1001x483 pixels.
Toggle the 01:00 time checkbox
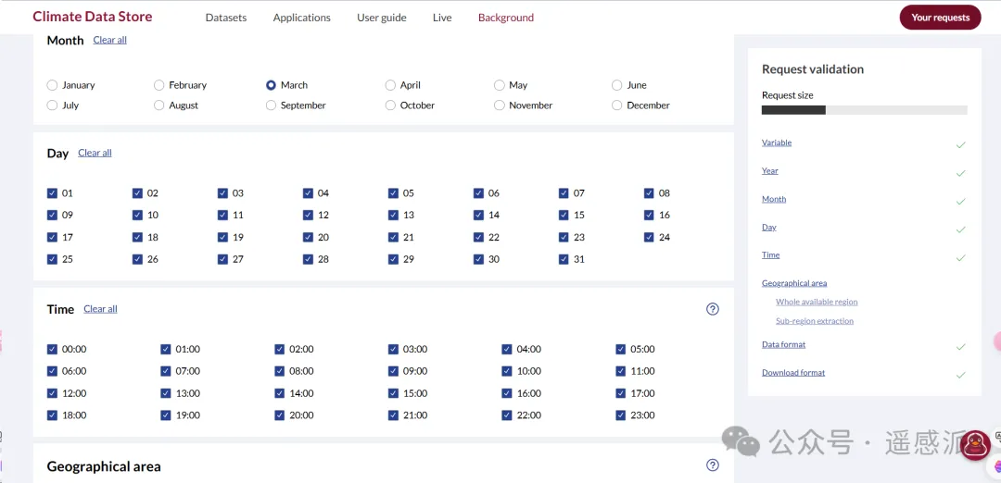[166, 349]
